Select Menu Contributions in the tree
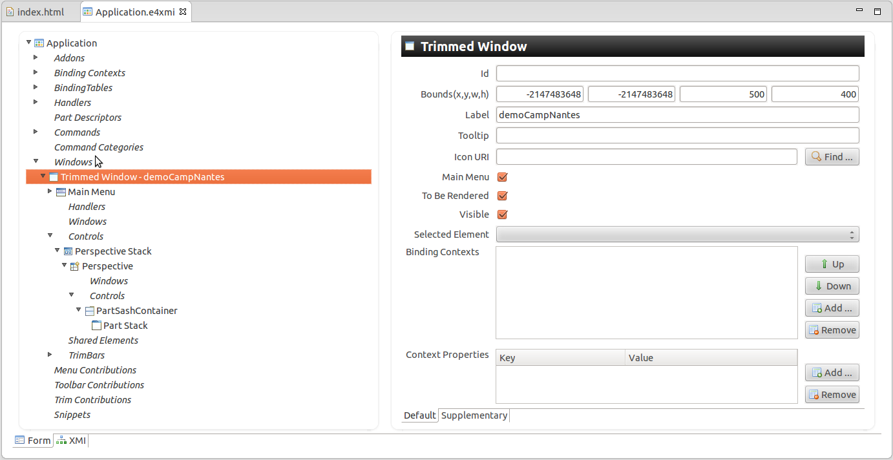Viewport: 893px width, 460px height. (95, 370)
